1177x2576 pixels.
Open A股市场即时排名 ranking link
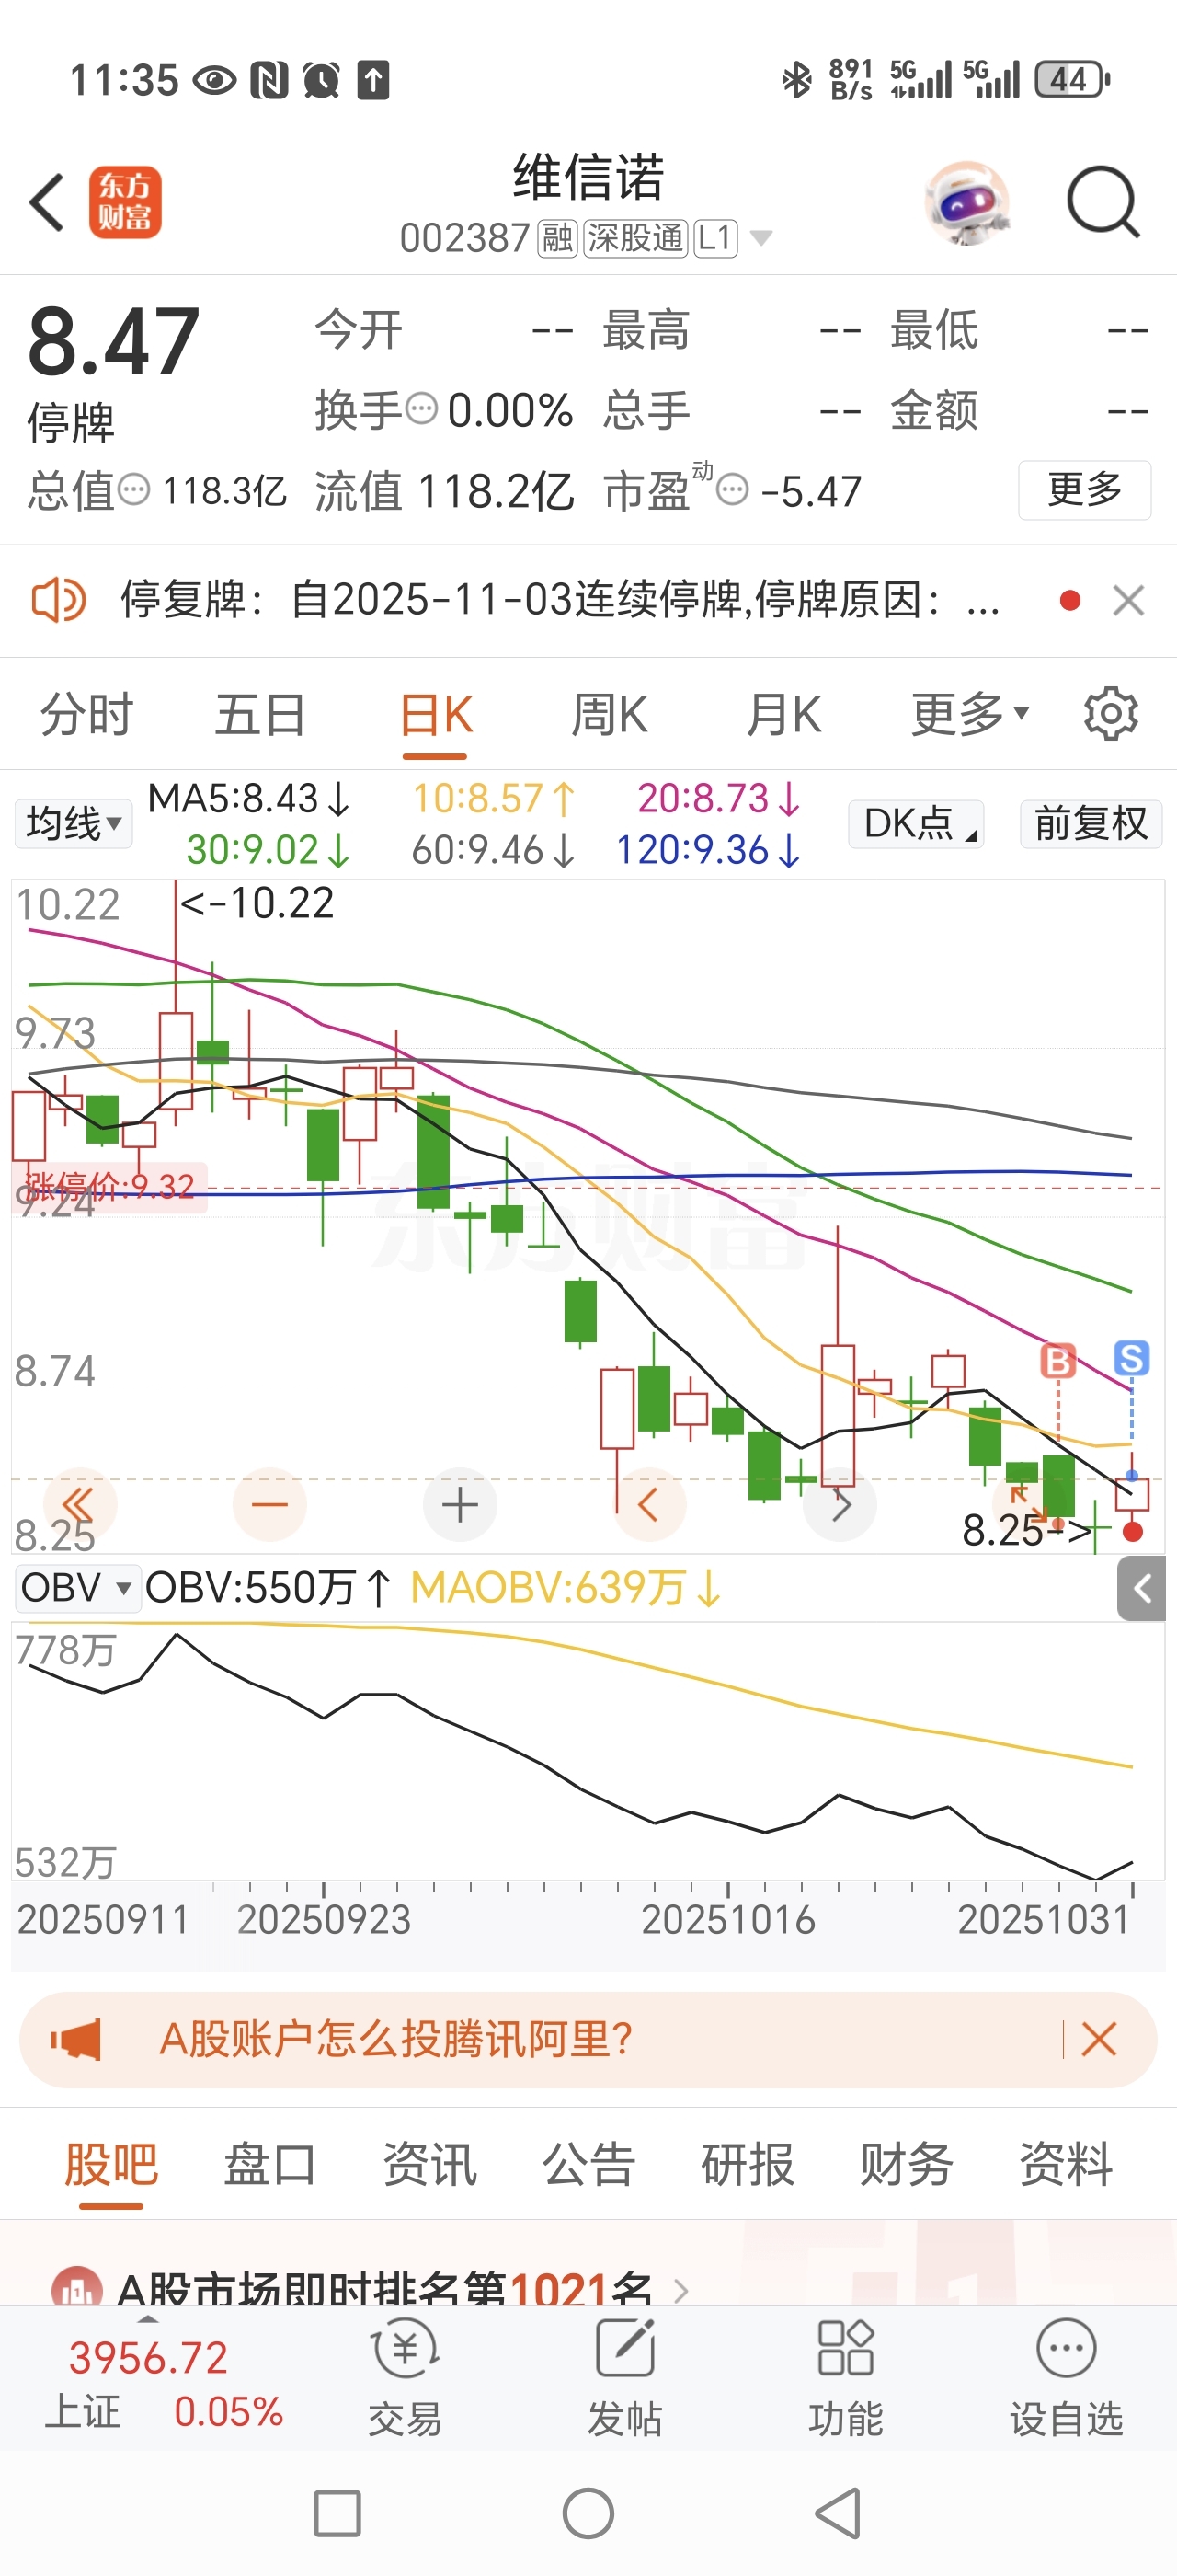click(x=371, y=2288)
